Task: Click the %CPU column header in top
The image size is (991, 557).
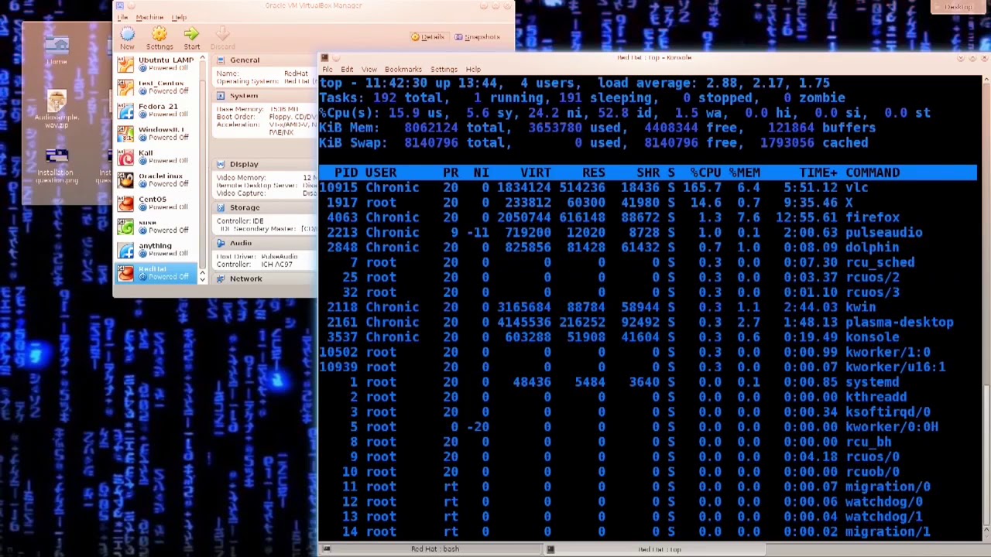Action: point(705,173)
